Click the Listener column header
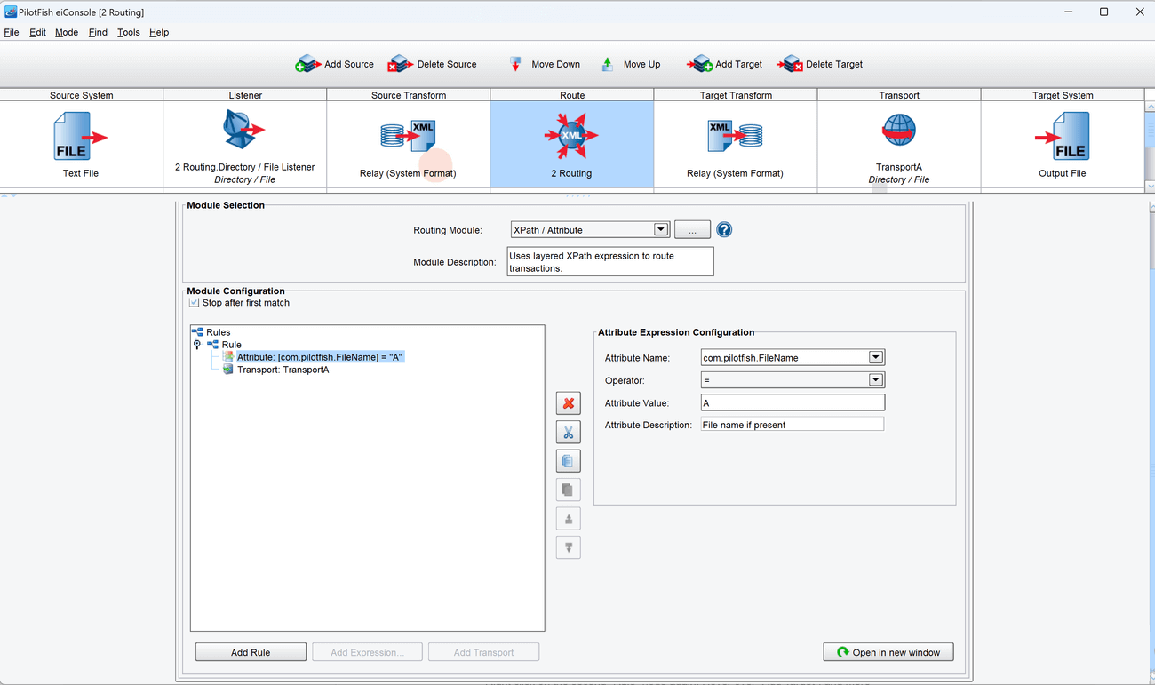This screenshot has width=1155, height=685. point(245,95)
